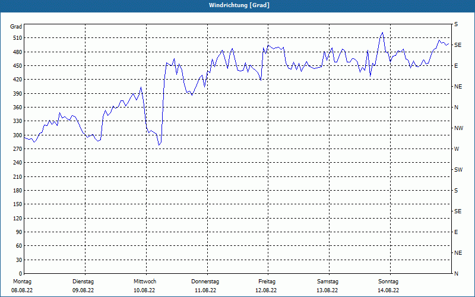Image resolution: width=475 pixels, height=297 pixels.
Task: Click the 420 y-axis value
Action: 17,80
